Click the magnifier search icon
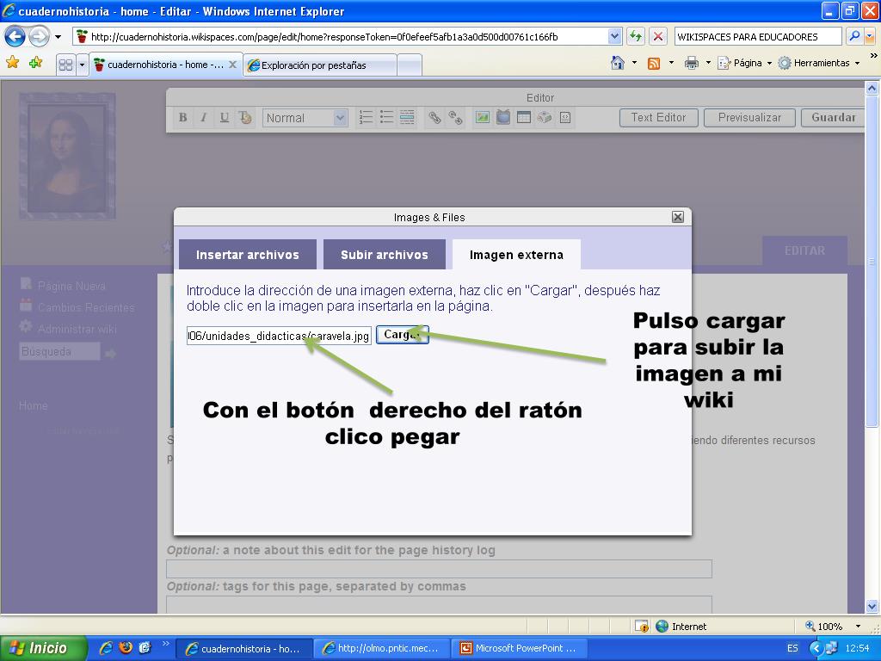The height and width of the screenshot is (661, 881). tap(854, 36)
